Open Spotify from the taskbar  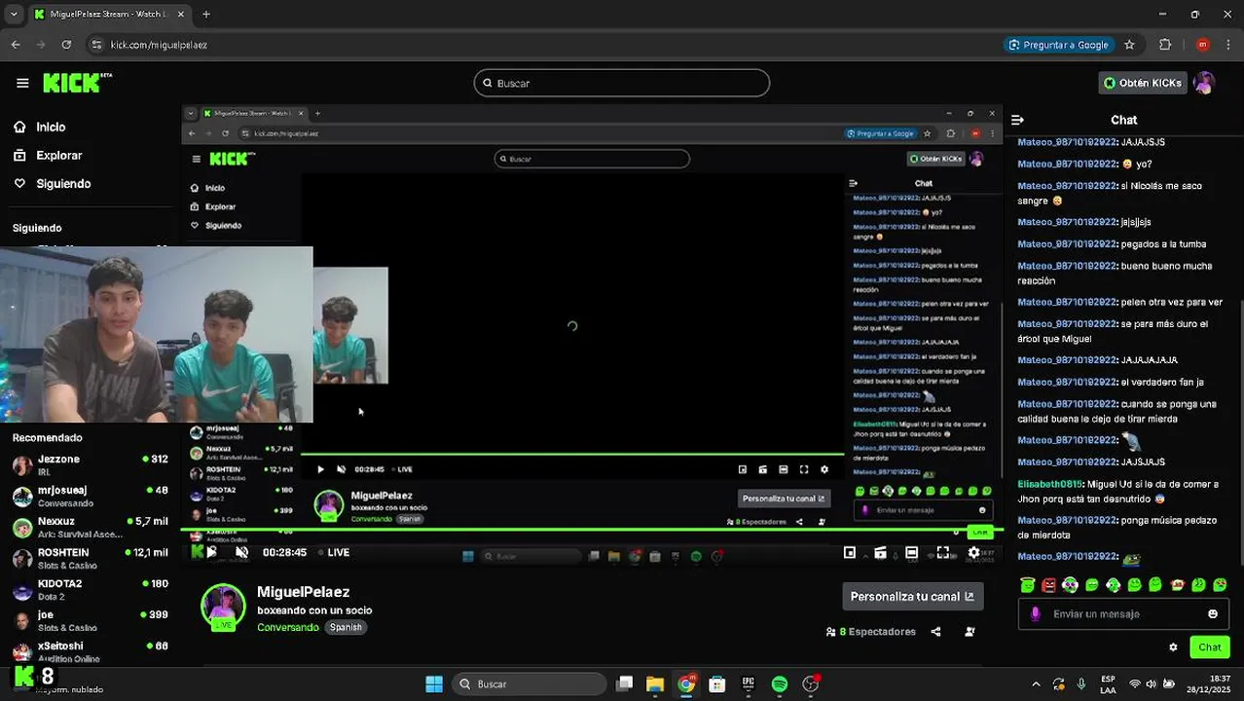click(780, 683)
